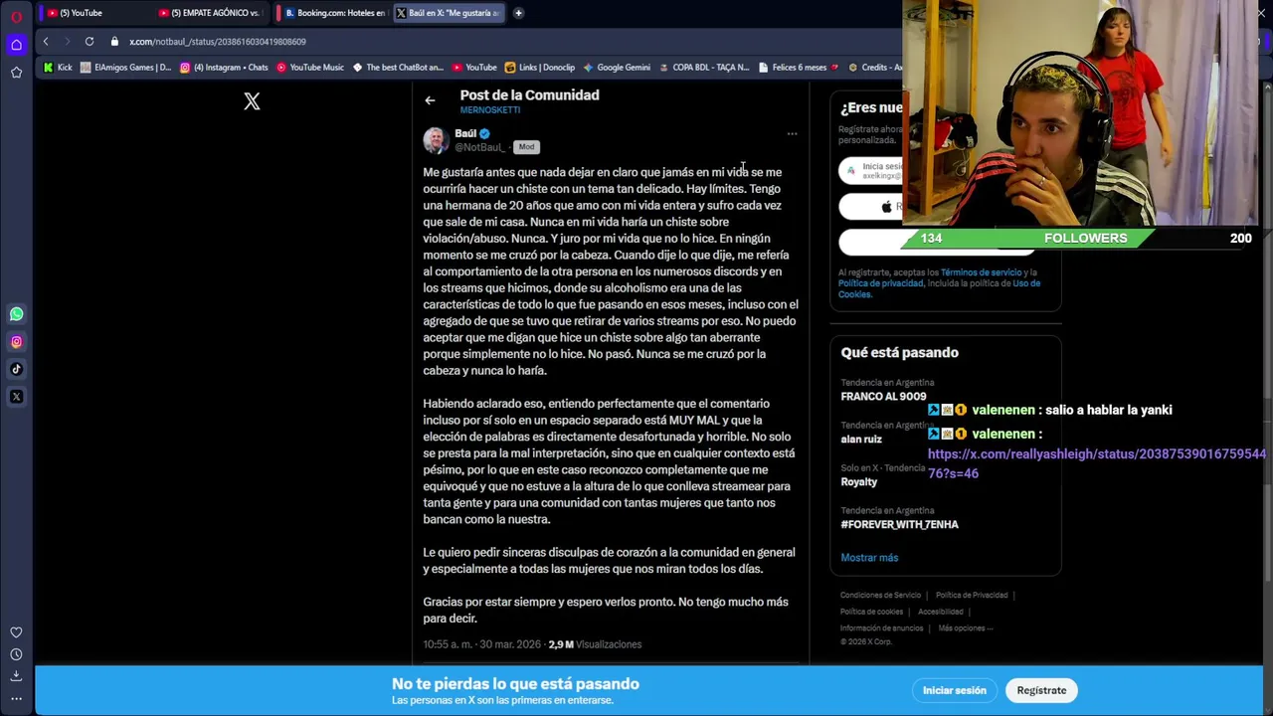Image resolution: width=1273 pixels, height=716 pixels.
Task: Open Accesibilidad footer link
Action: pos(941,612)
